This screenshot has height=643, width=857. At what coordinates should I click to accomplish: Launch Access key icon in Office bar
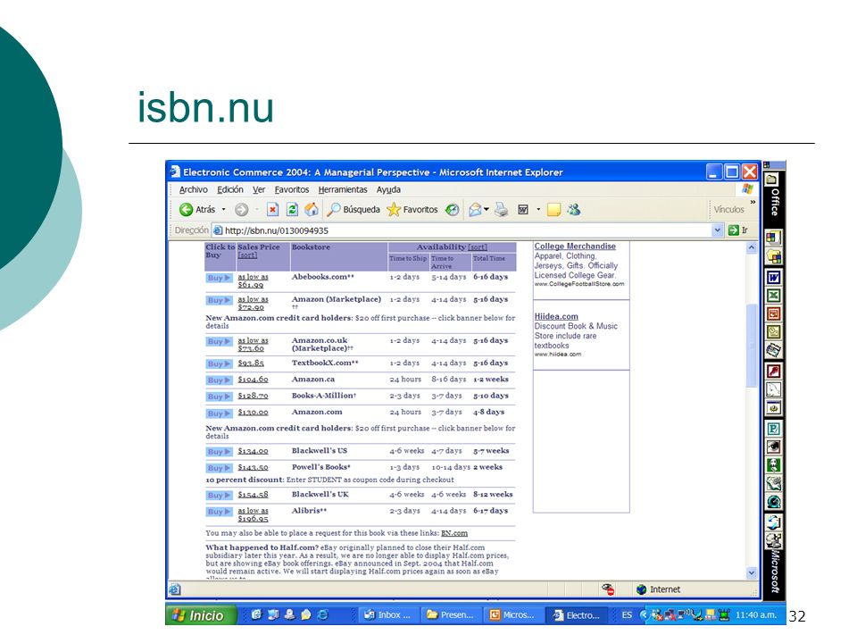pyautogui.click(x=773, y=372)
